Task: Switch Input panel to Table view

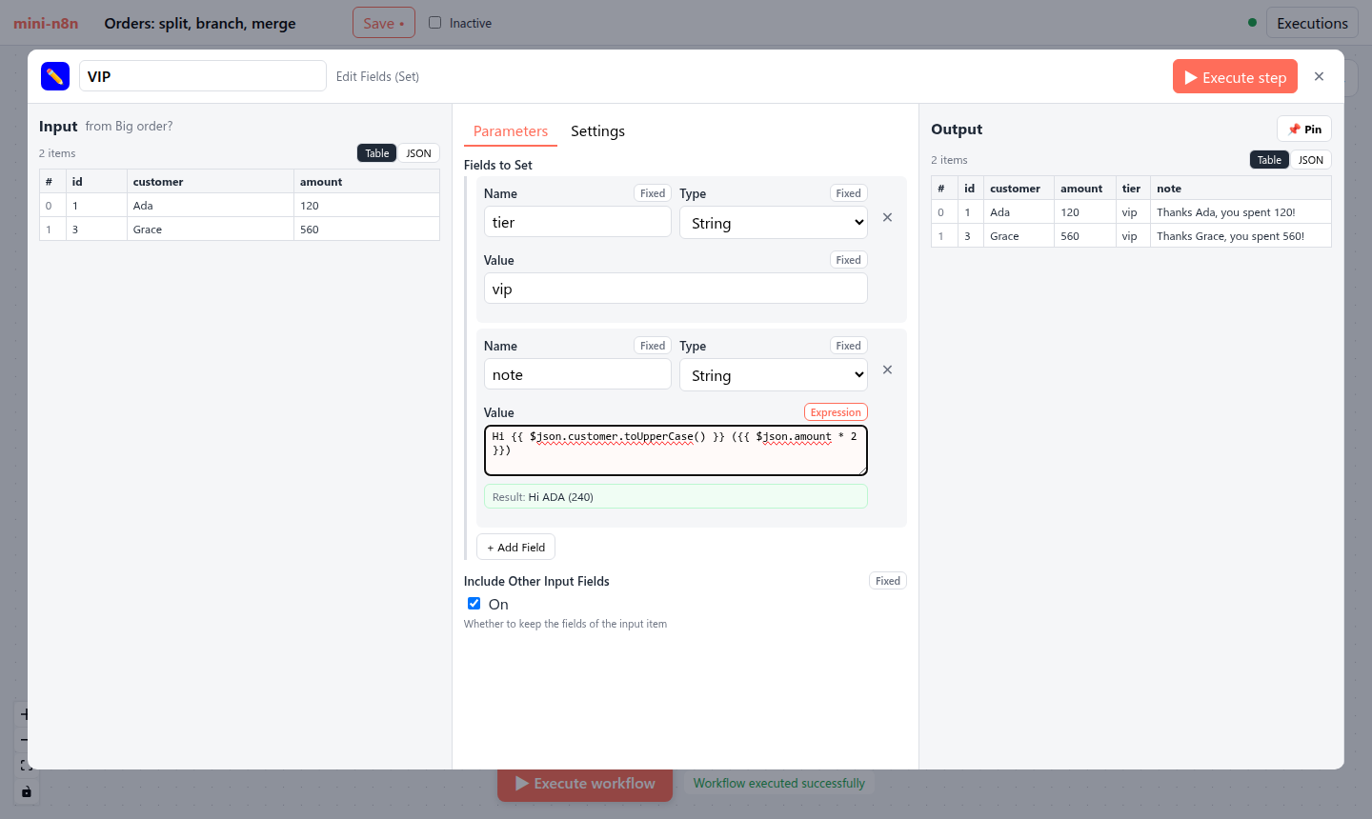Action: 377,153
